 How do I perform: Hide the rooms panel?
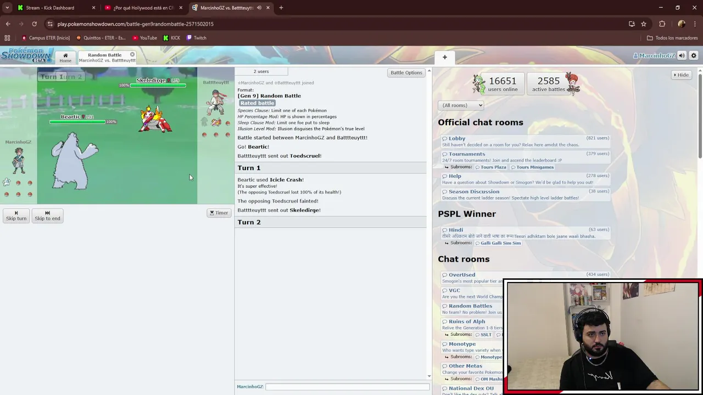(680, 75)
